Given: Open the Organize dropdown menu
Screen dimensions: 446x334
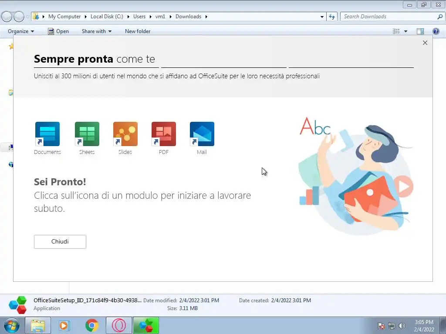Looking at the screenshot, I should point(21,31).
